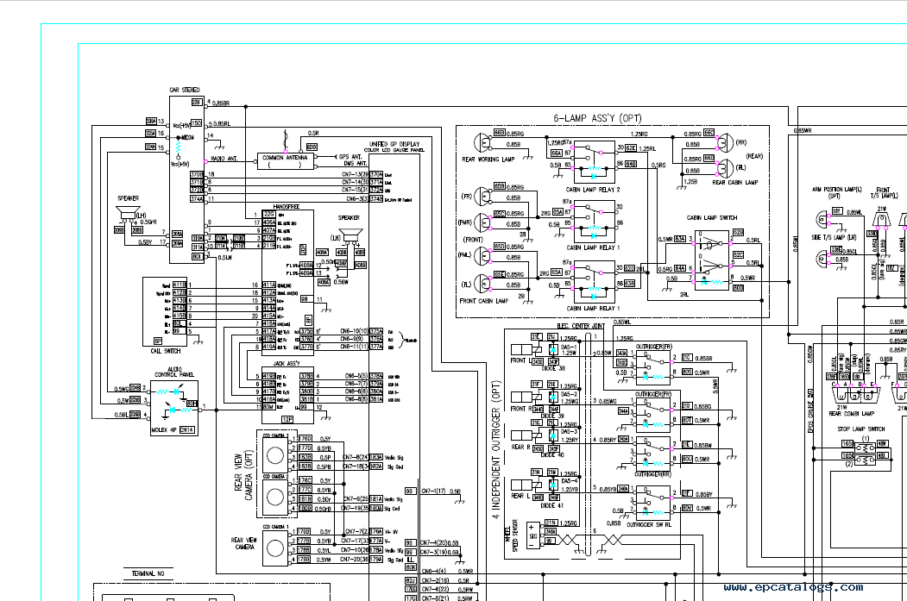This screenshot has height=601, width=907.
Task: Click the OUTRIGGER SW RL label
Action: point(650,525)
